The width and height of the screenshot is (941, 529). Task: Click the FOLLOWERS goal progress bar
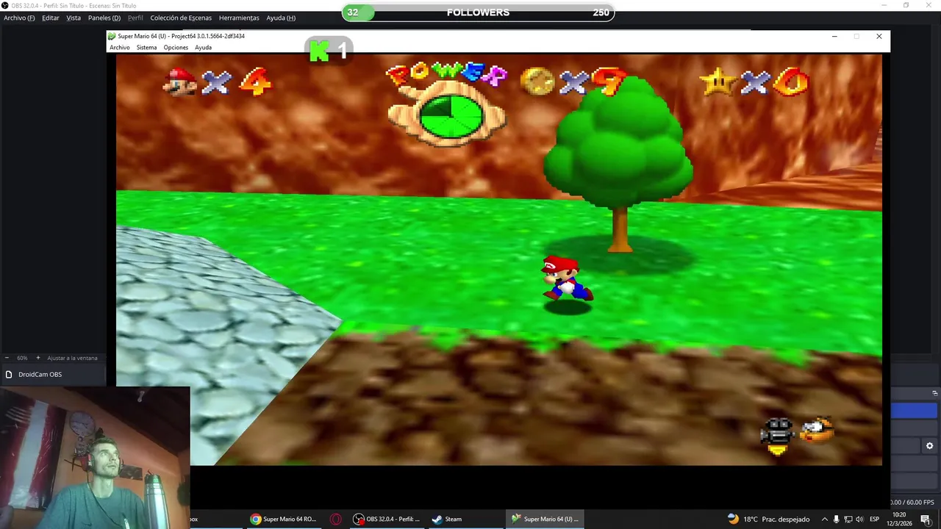[x=478, y=12]
